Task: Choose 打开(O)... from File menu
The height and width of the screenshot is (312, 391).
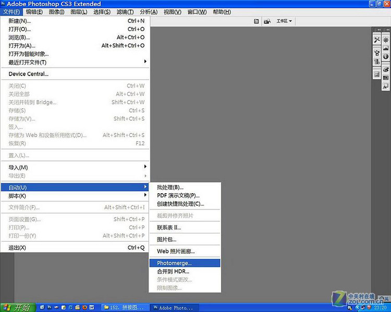Action: [x=75, y=29]
